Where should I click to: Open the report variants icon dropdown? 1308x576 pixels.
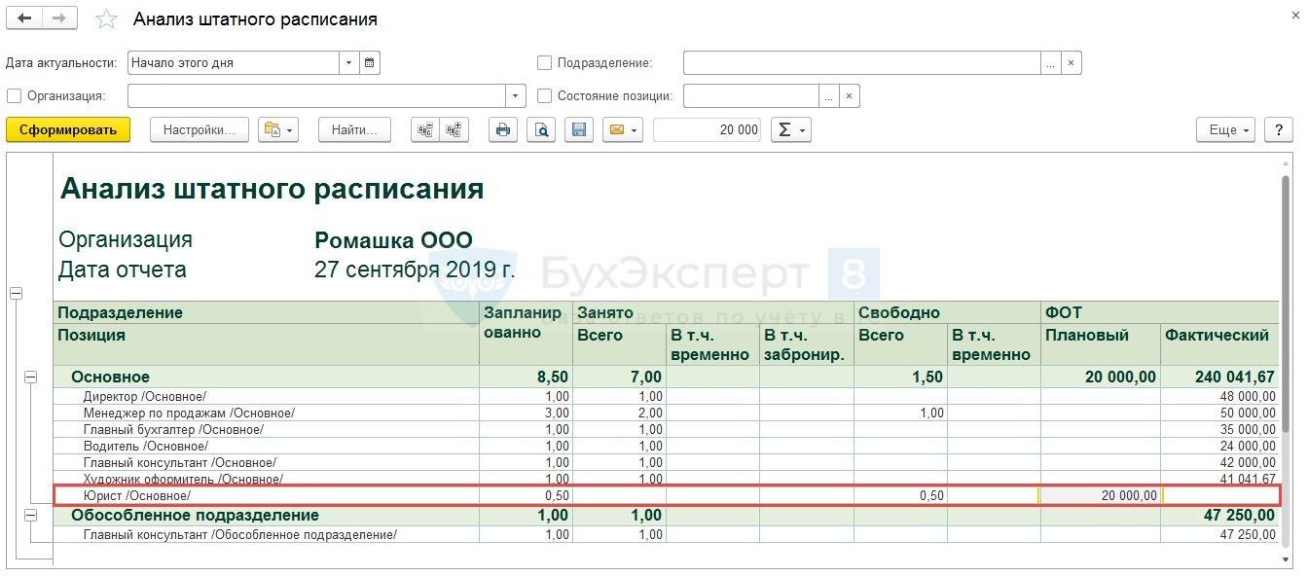coord(278,130)
